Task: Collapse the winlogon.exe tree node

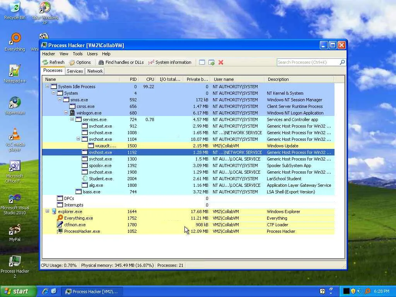Action: (x=66, y=113)
